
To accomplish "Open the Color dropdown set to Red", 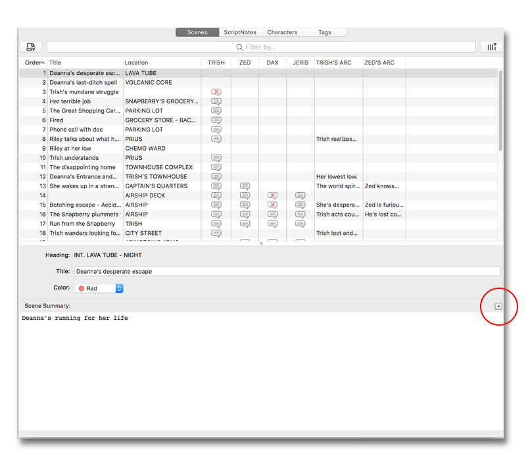I will pyautogui.click(x=99, y=288).
